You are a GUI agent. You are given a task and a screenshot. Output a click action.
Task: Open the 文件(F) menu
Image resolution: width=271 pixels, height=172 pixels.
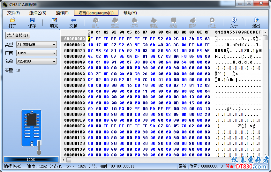pyautogui.click(x=14, y=13)
